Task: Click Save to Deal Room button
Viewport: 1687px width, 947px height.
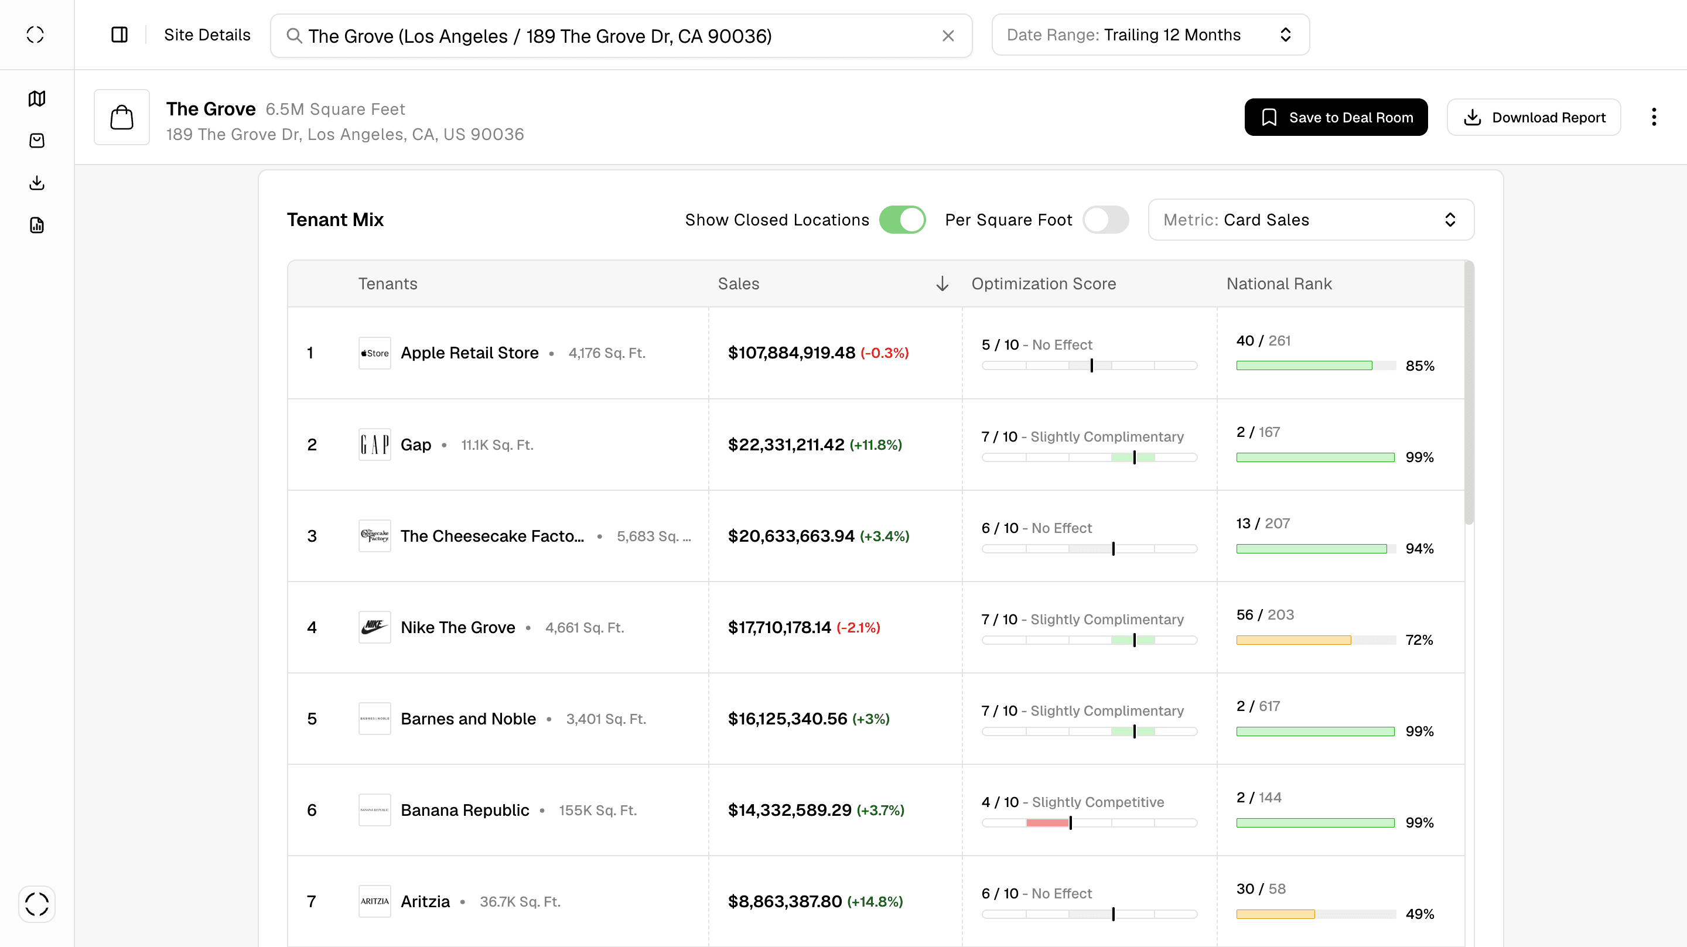Action: tap(1336, 118)
